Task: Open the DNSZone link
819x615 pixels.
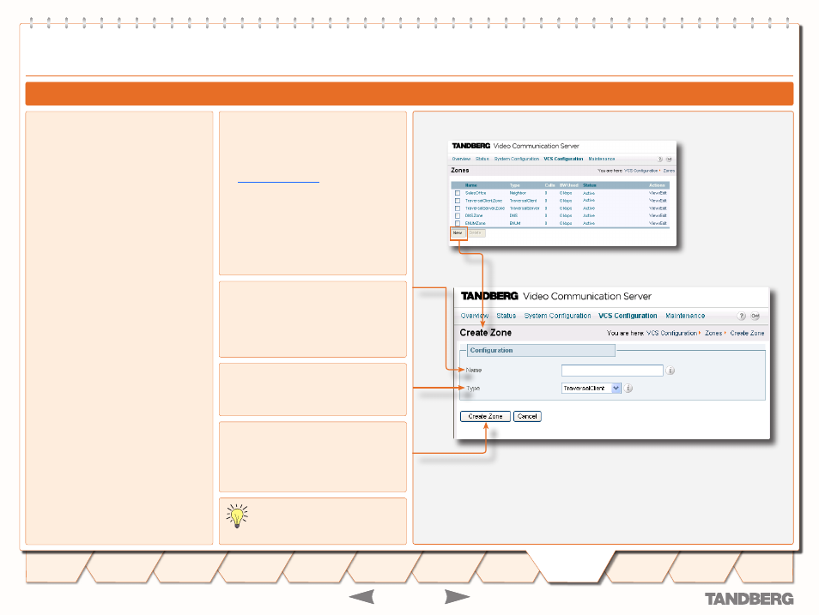Action: (x=474, y=215)
